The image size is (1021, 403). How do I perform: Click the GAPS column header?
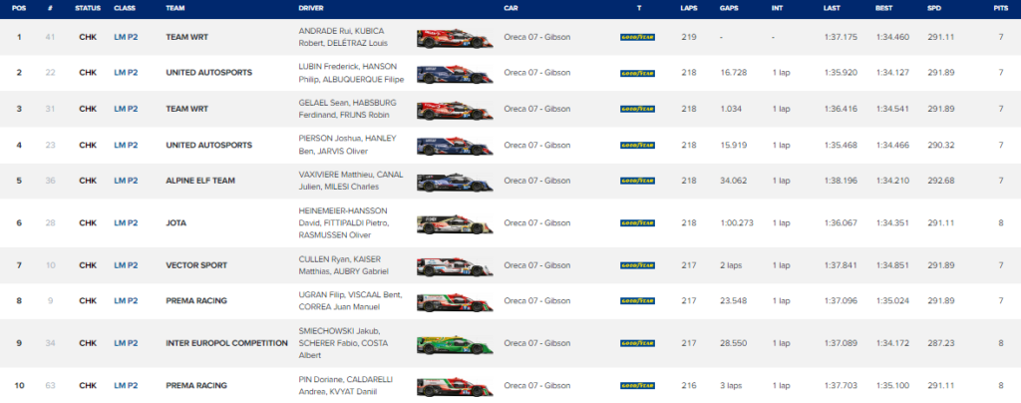coord(729,8)
